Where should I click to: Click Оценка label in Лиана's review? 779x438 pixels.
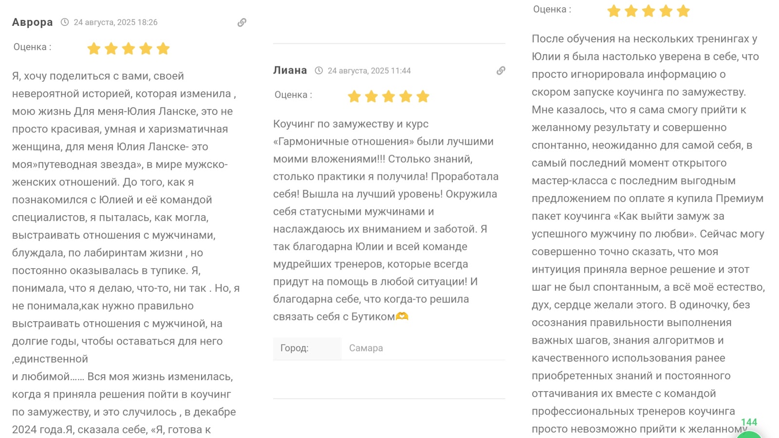click(293, 95)
